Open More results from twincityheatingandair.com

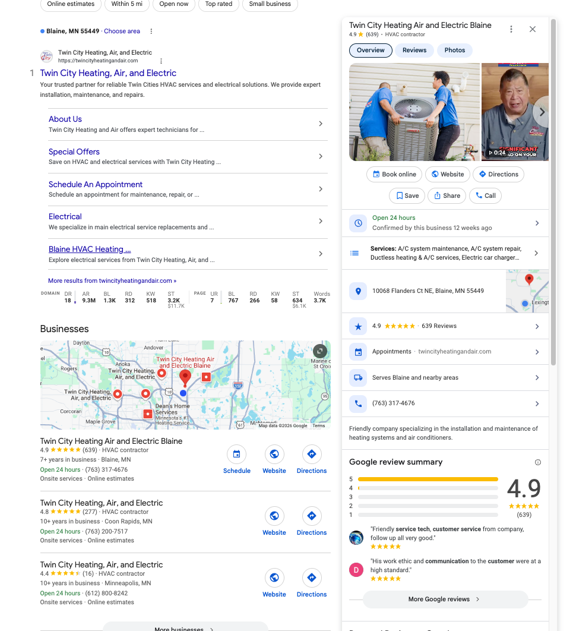tap(112, 281)
